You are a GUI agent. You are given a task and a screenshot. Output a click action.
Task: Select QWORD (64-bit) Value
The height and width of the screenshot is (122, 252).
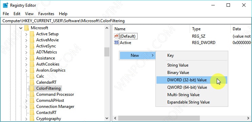192,87
